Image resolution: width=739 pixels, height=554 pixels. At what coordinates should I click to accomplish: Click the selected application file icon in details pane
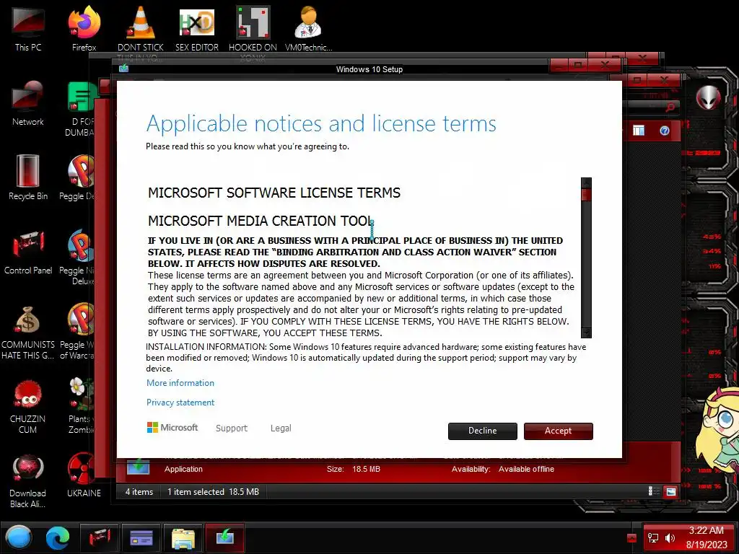139,467
